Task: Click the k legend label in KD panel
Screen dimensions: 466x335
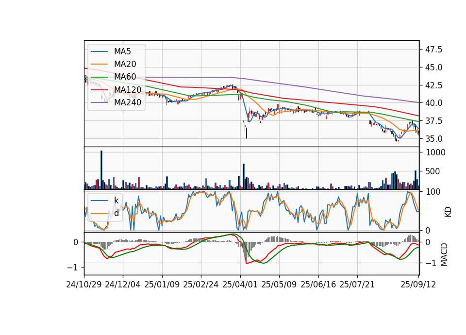Action: (x=116, y=201)
